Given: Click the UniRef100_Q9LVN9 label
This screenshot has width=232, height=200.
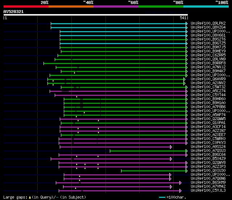Looking at the screenshot, I should 208,59.
